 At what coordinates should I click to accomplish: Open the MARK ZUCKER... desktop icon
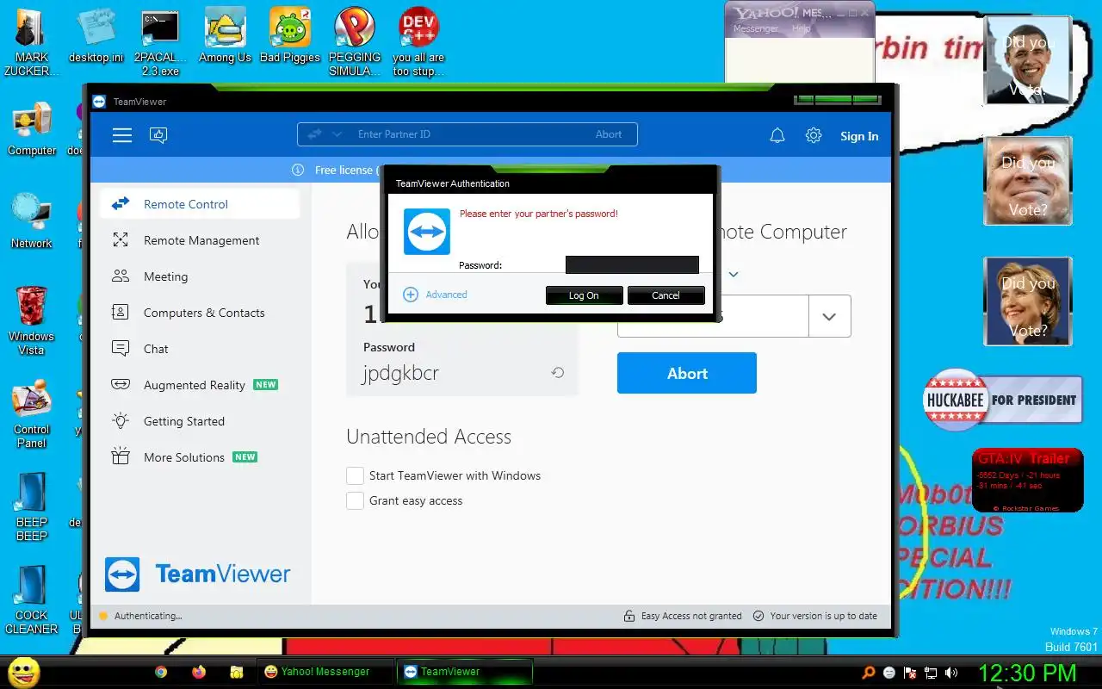pyautogui.click(x=32, y=43)
